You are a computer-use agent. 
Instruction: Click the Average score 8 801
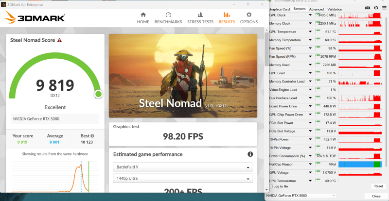pos(54,142)
